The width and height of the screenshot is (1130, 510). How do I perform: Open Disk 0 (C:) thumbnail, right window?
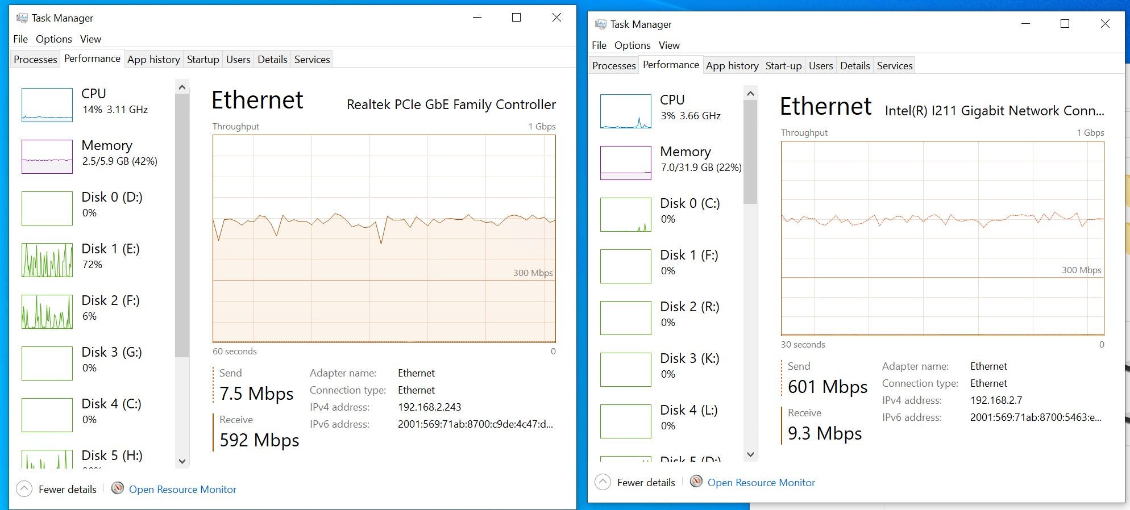pos(626,215)
